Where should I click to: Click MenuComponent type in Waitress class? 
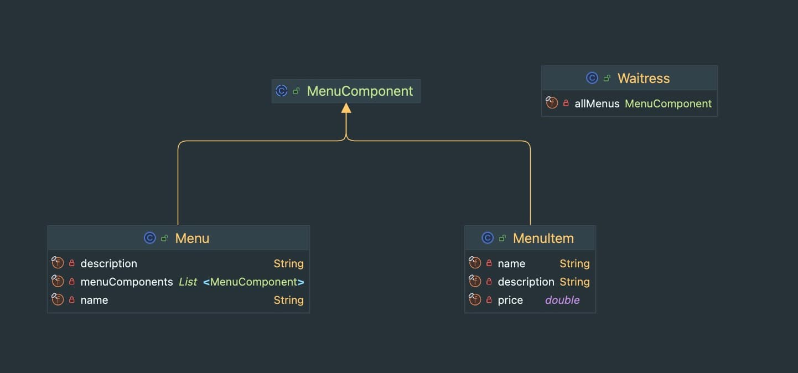(x=668, y=103)
